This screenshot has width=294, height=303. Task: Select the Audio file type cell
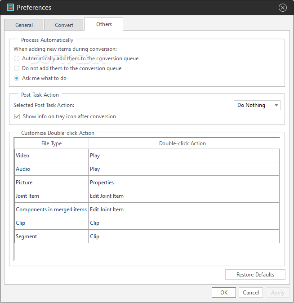(51, 169)
